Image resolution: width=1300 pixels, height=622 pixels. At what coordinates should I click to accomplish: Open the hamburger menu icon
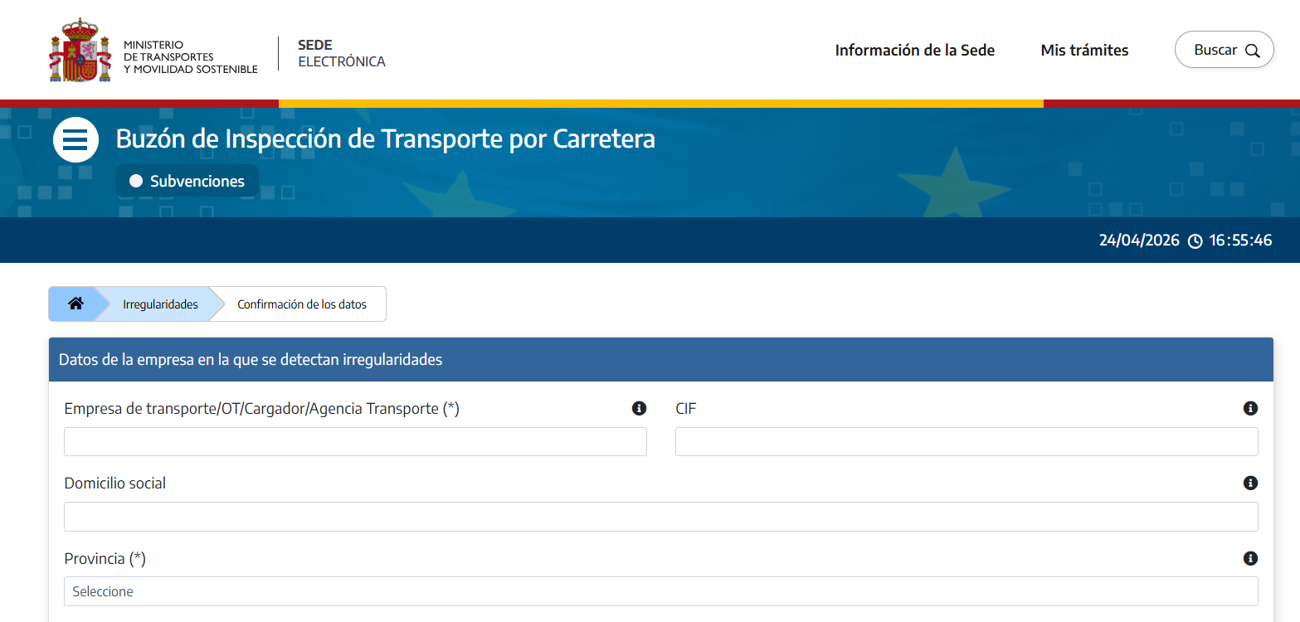(x=75, y=140)
